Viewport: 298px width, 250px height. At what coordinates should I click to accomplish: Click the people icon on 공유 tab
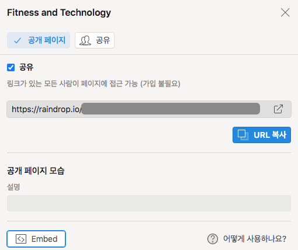[x=85, y=40]
